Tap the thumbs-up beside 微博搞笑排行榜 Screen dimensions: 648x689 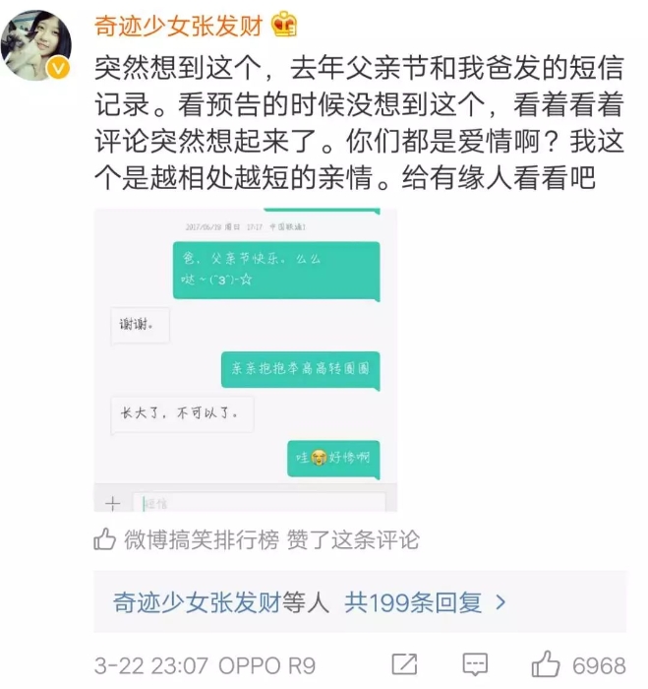[x=104, y=539]
